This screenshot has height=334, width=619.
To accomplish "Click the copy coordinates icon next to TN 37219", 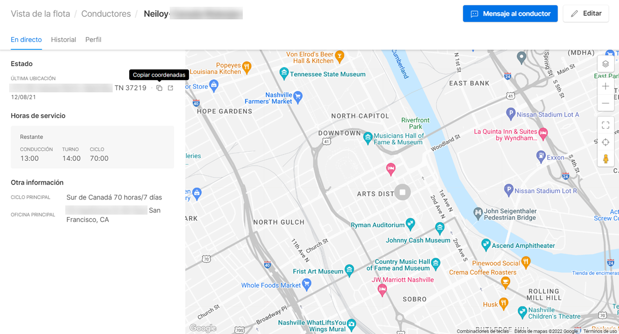I will coord(159,87).
